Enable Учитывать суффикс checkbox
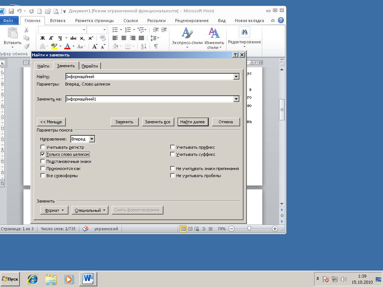 [172, 154]
